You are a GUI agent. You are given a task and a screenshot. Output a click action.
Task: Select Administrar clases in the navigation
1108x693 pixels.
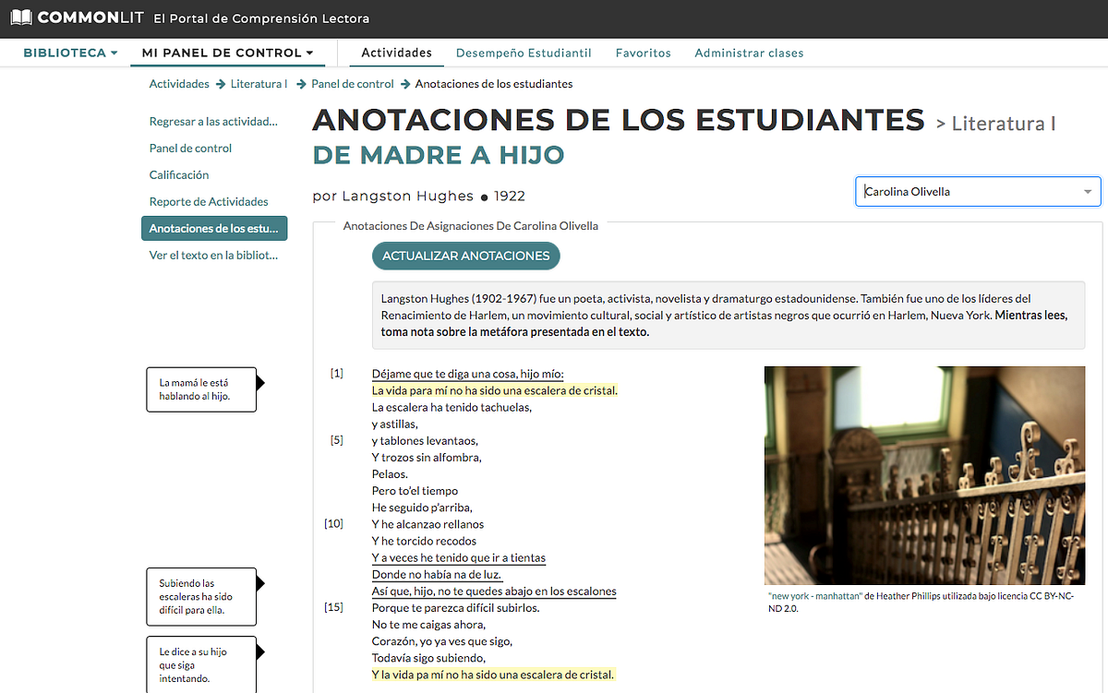click(749, 53)
